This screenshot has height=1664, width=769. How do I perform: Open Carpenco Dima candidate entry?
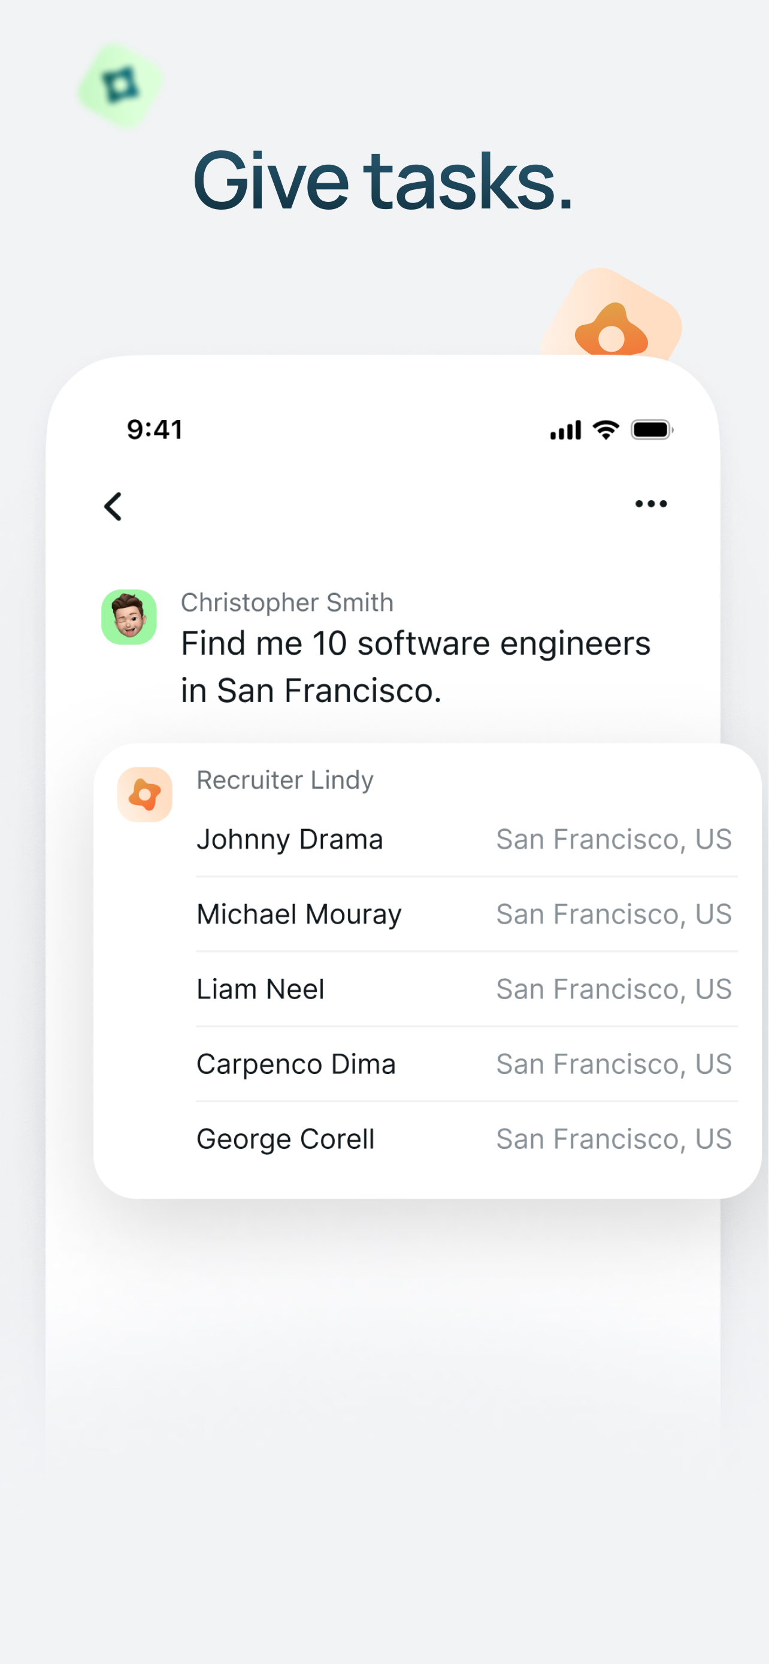coord(467,1064)
